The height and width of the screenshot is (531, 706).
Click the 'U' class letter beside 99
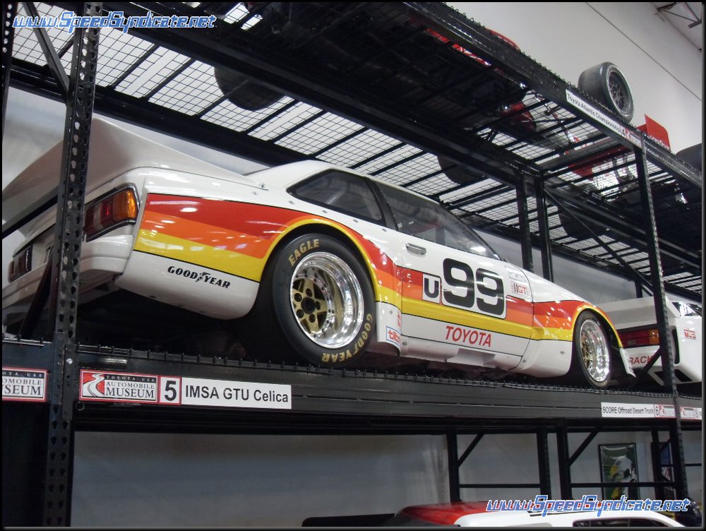431,288
